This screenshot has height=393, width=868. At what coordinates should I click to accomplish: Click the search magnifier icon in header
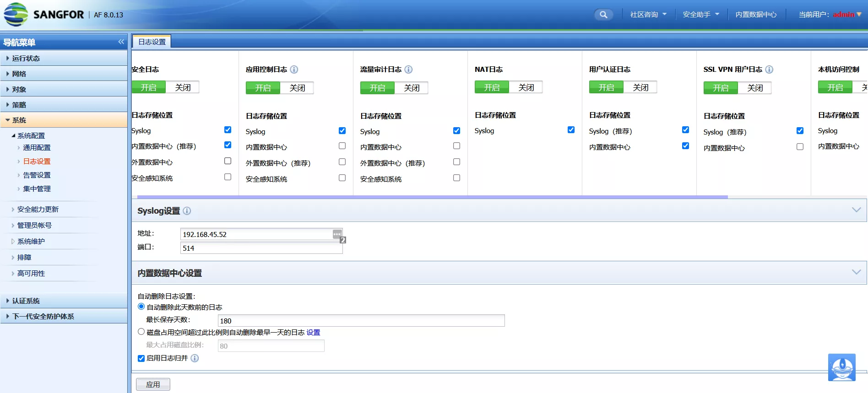point(603,15)
